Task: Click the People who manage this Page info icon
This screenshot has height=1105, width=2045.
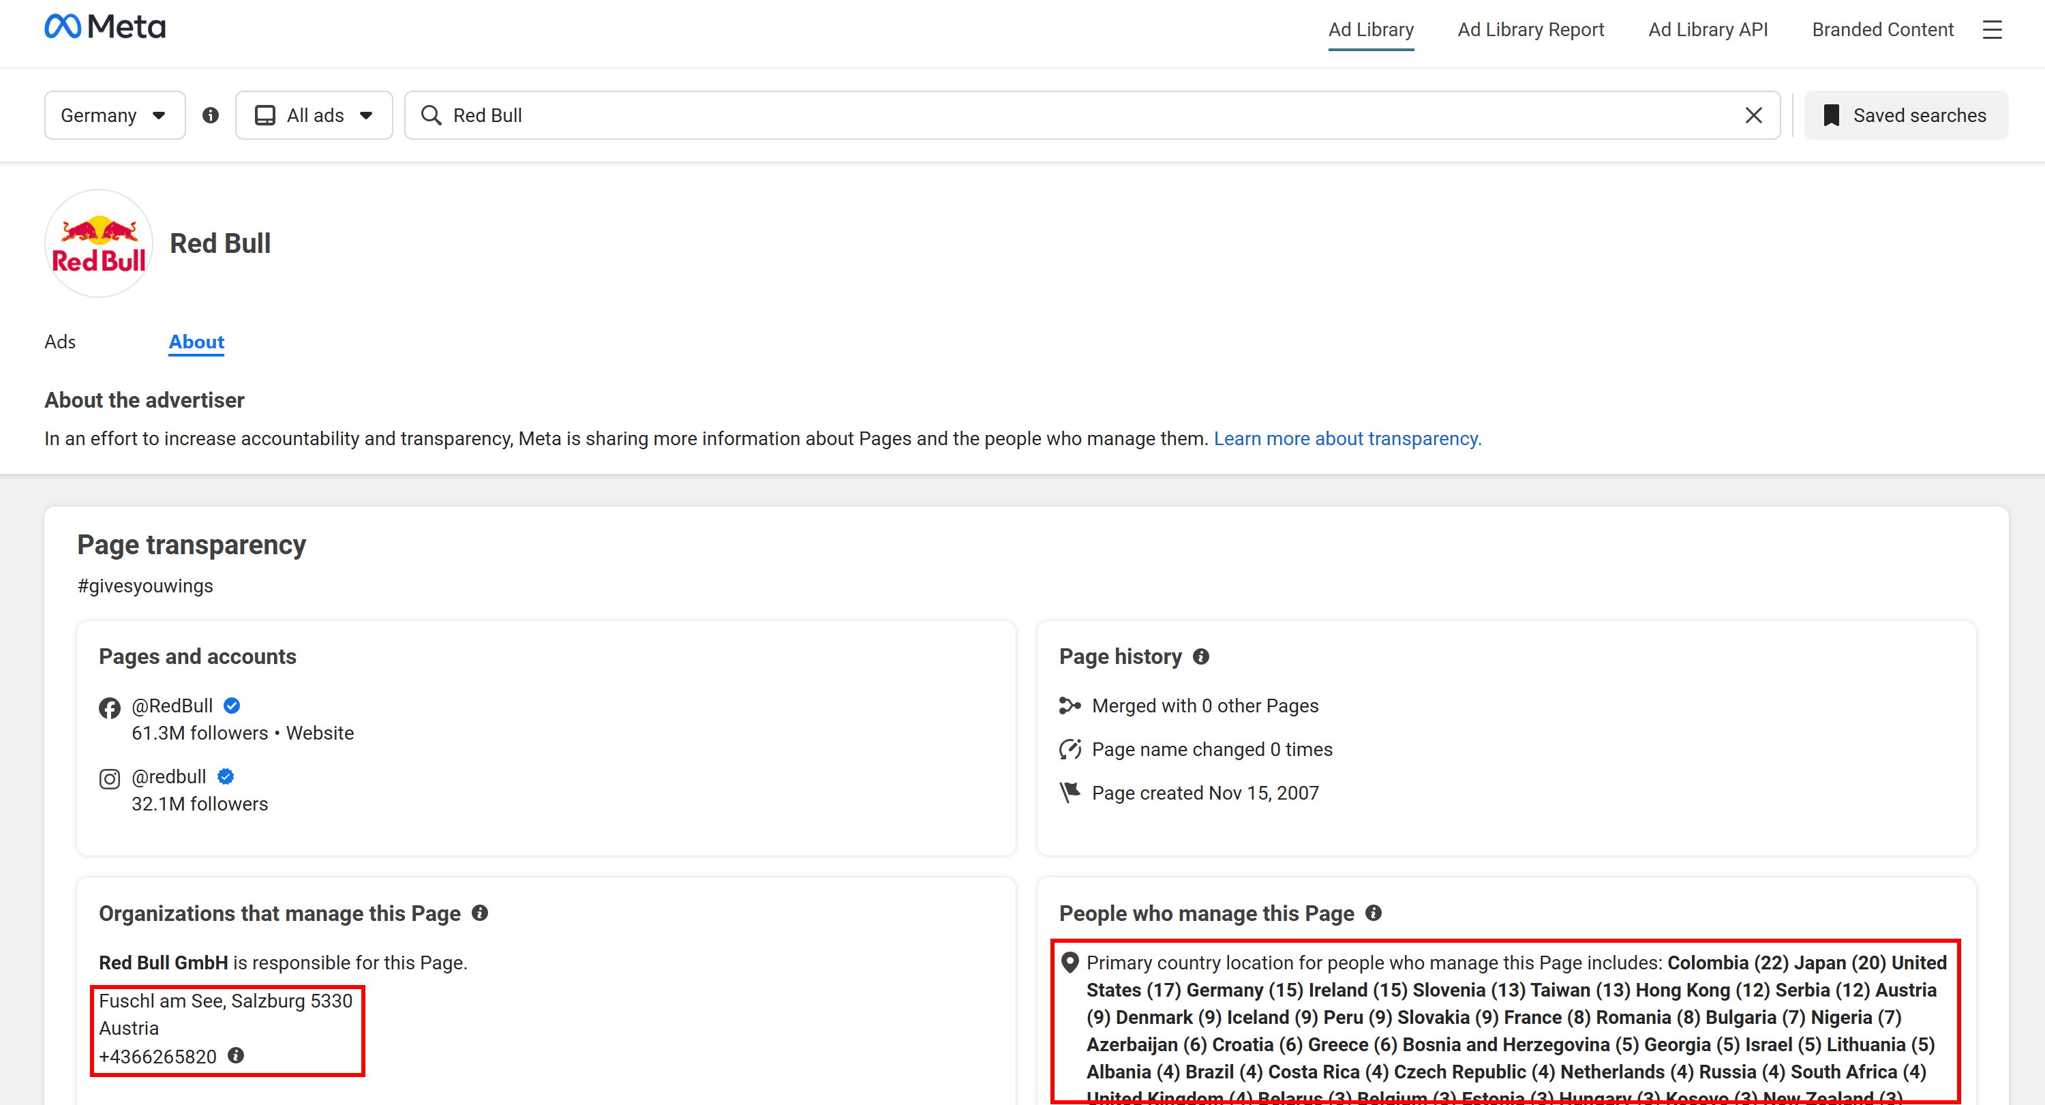Action: pos(1374,913)
